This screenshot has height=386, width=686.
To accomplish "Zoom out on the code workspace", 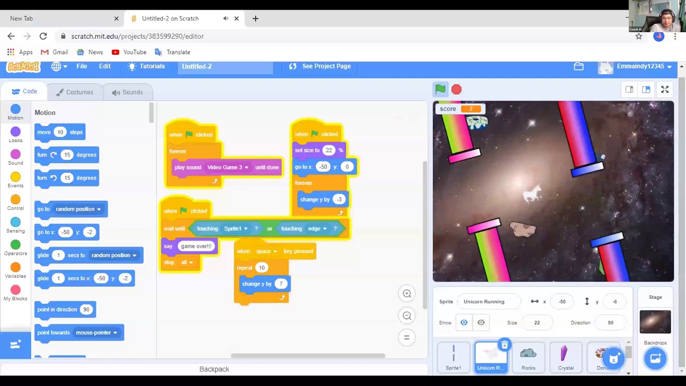I will [x=407, y=316].
